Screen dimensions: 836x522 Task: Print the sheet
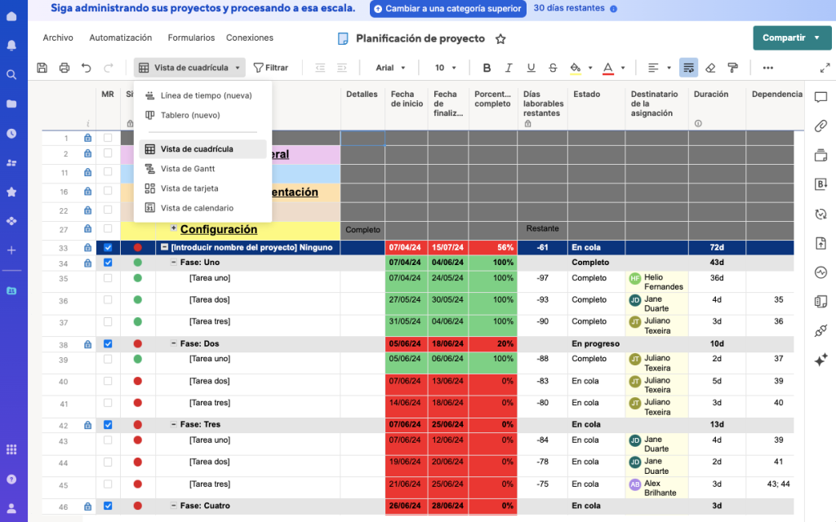point(64,68)
